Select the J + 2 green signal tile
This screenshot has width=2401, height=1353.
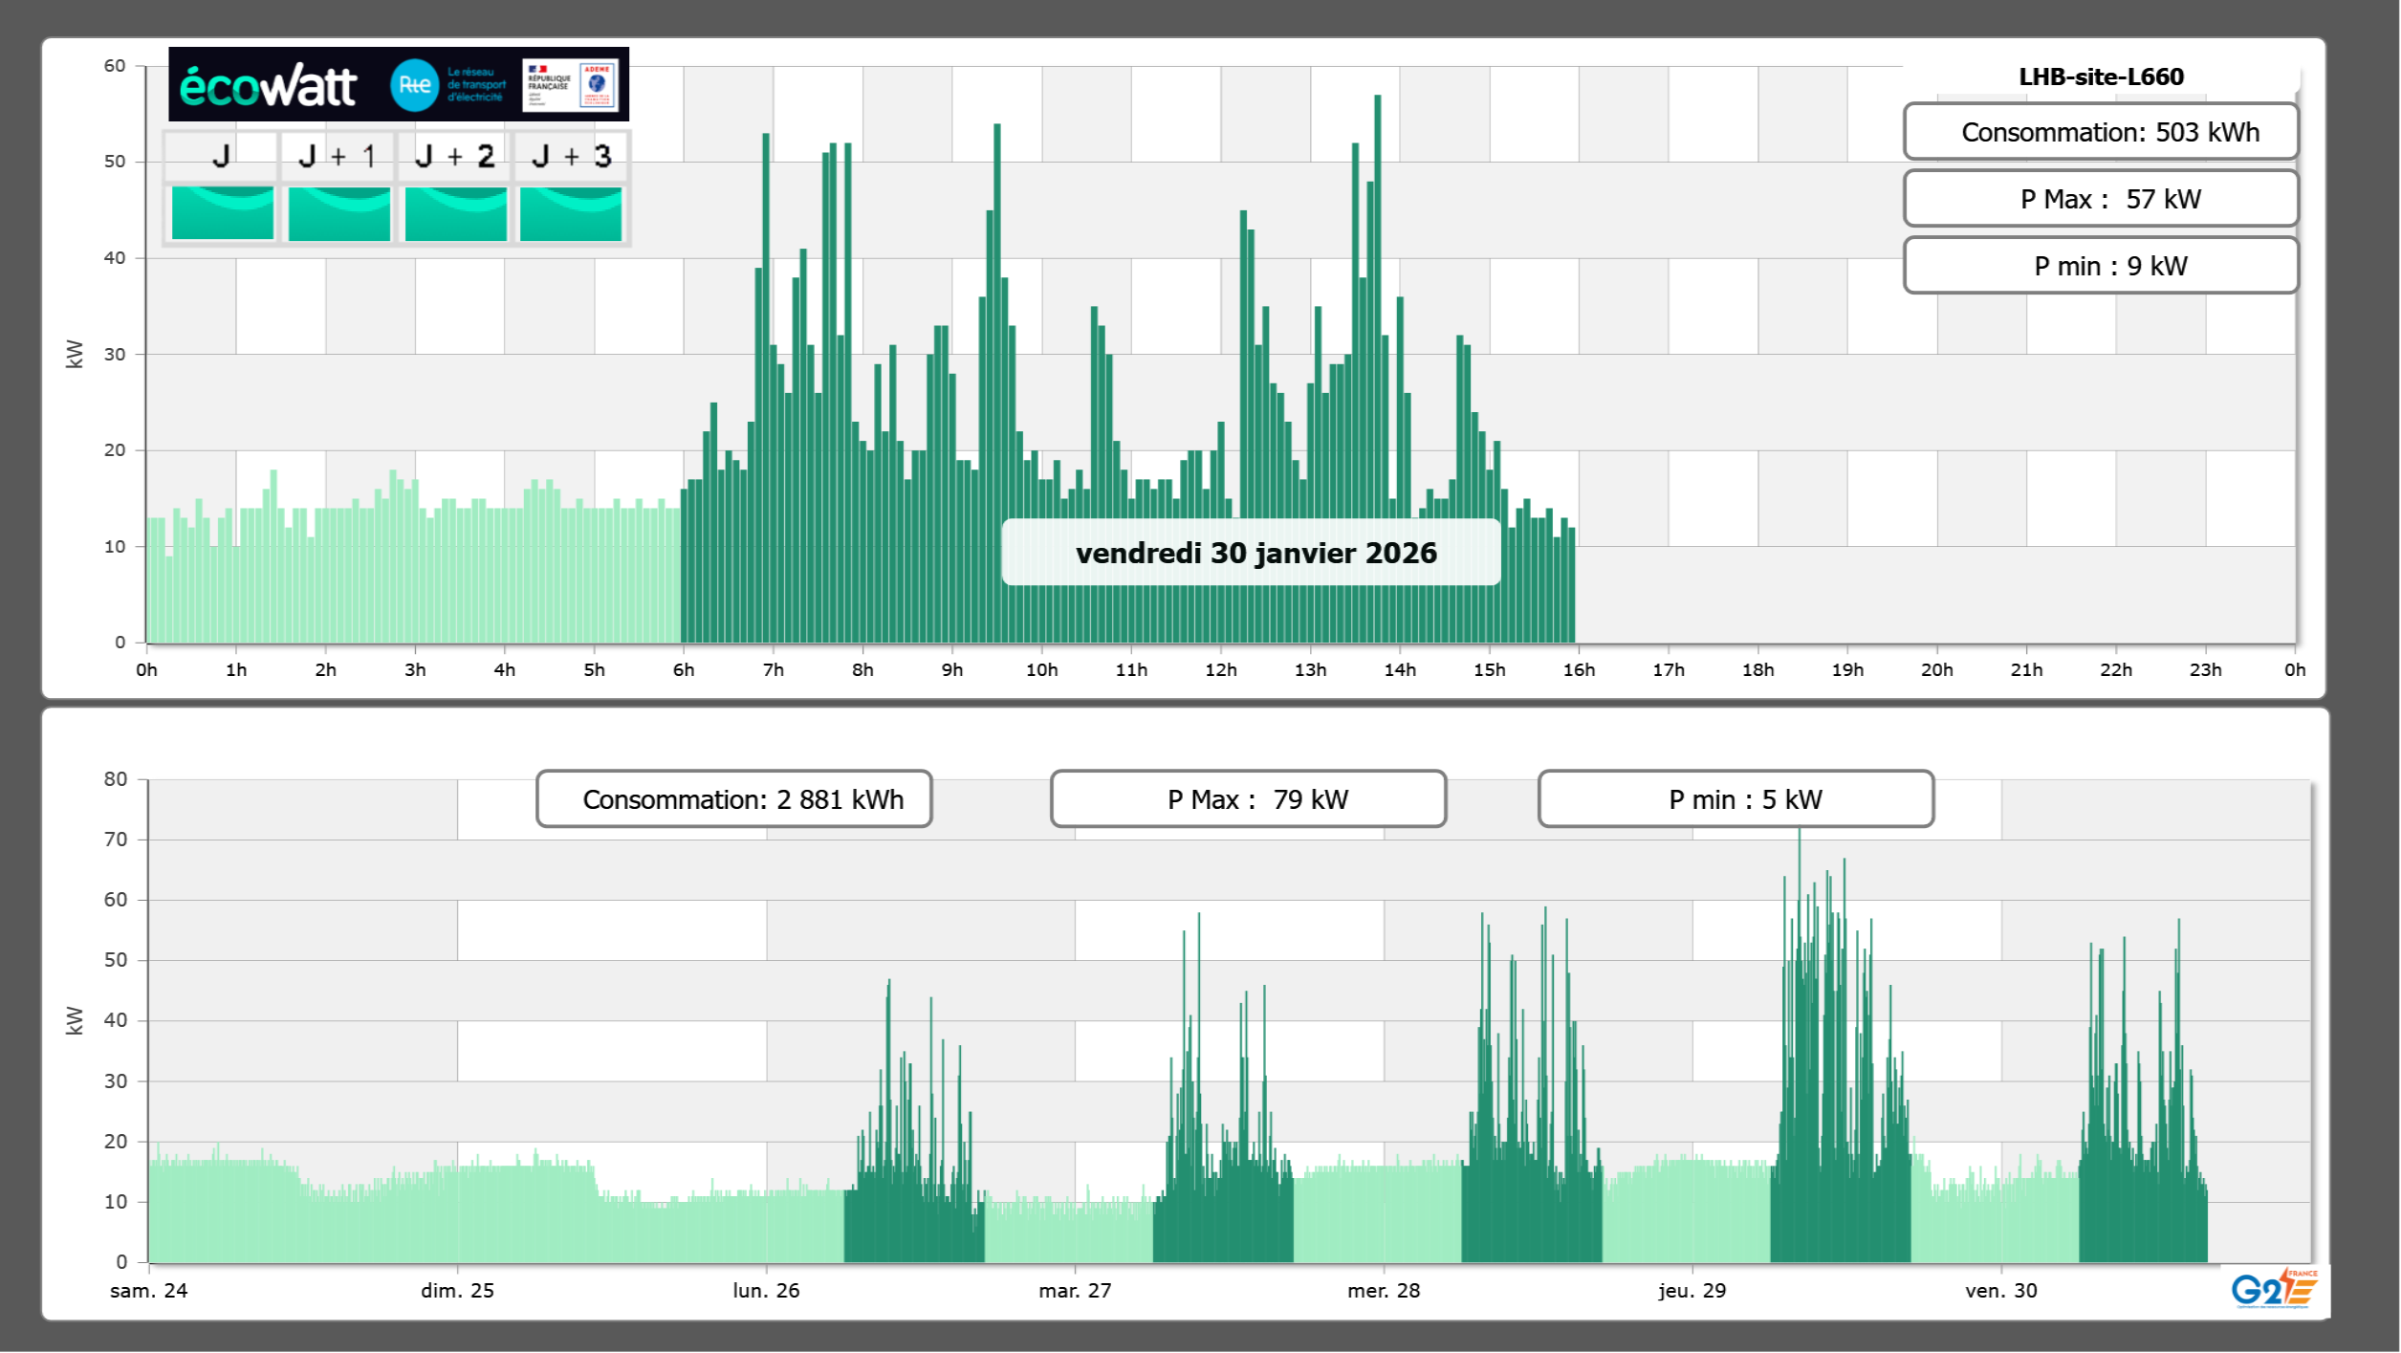click(455, 212)
